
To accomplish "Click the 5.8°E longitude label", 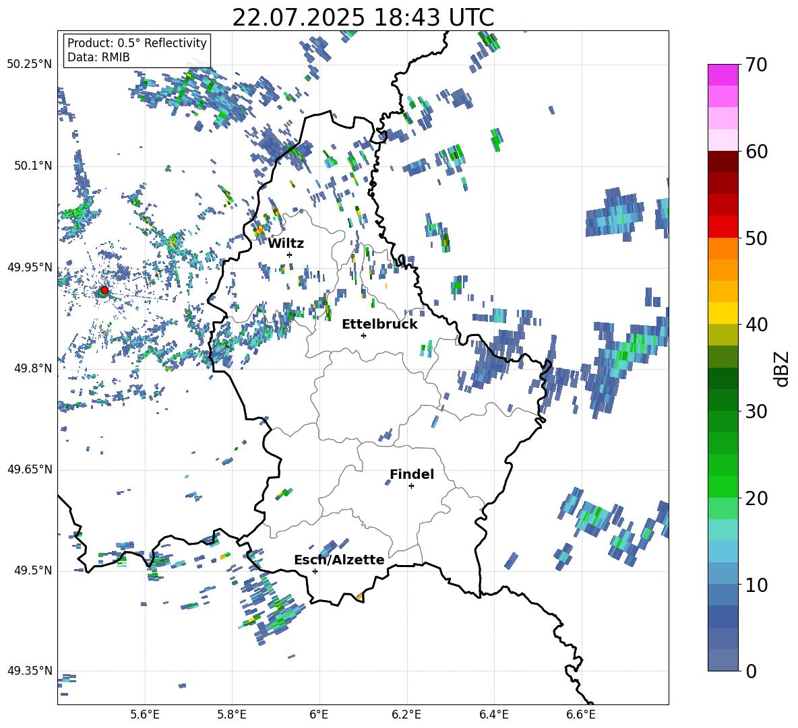I will (x=233, y=715).
